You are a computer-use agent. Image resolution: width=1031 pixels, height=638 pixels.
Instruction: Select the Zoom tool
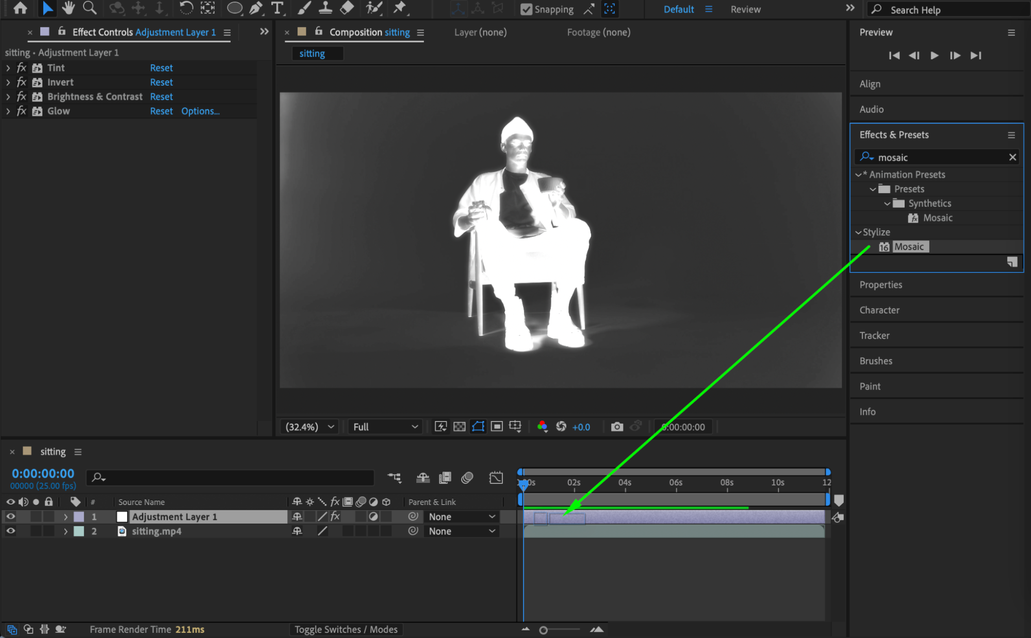(90, 8)
